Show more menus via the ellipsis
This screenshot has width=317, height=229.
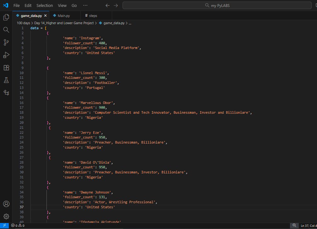tap(85, 5)
